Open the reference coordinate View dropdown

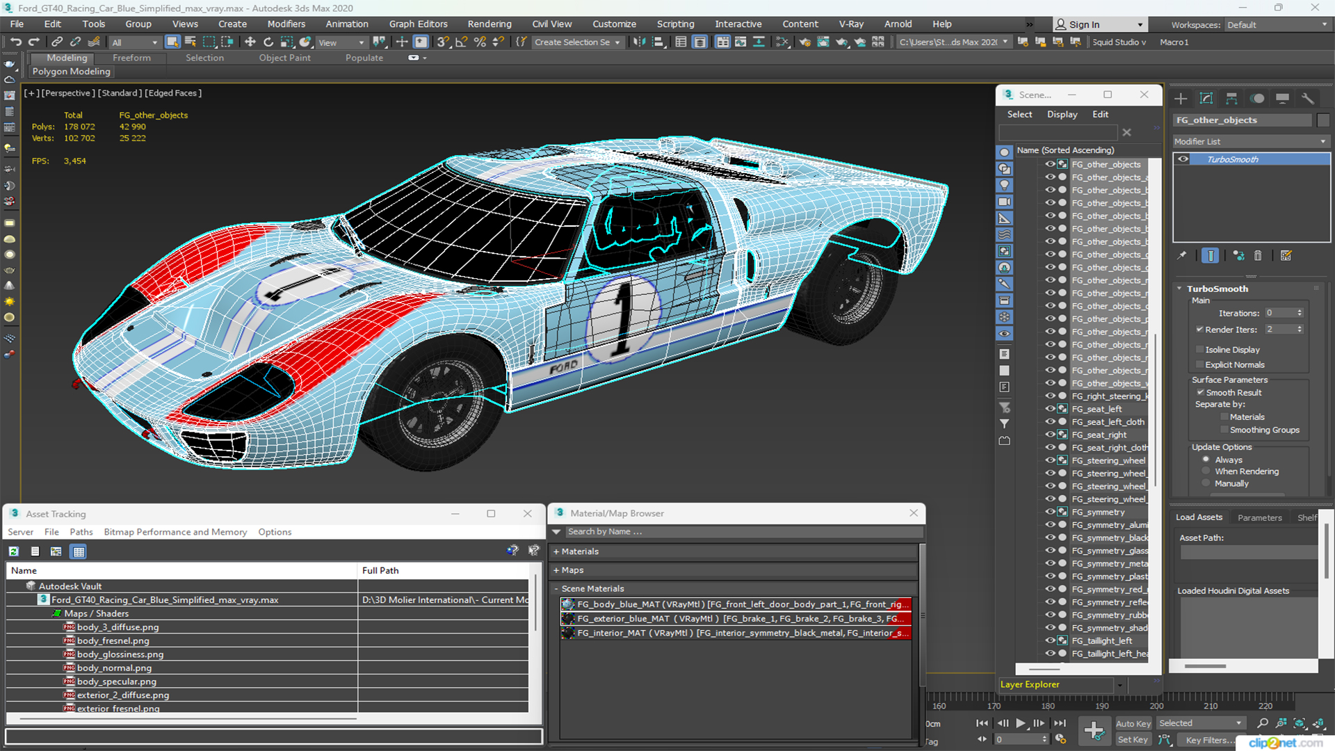(x=341, y=42)
